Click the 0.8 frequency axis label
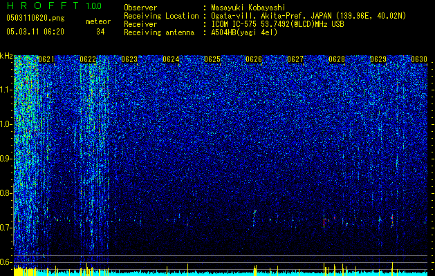The width and height of the screenshot is (435, 276). [x=6, y=193]
